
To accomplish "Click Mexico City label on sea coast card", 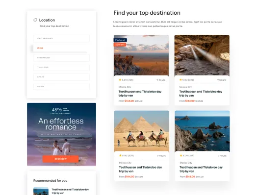I will (186, 163).
